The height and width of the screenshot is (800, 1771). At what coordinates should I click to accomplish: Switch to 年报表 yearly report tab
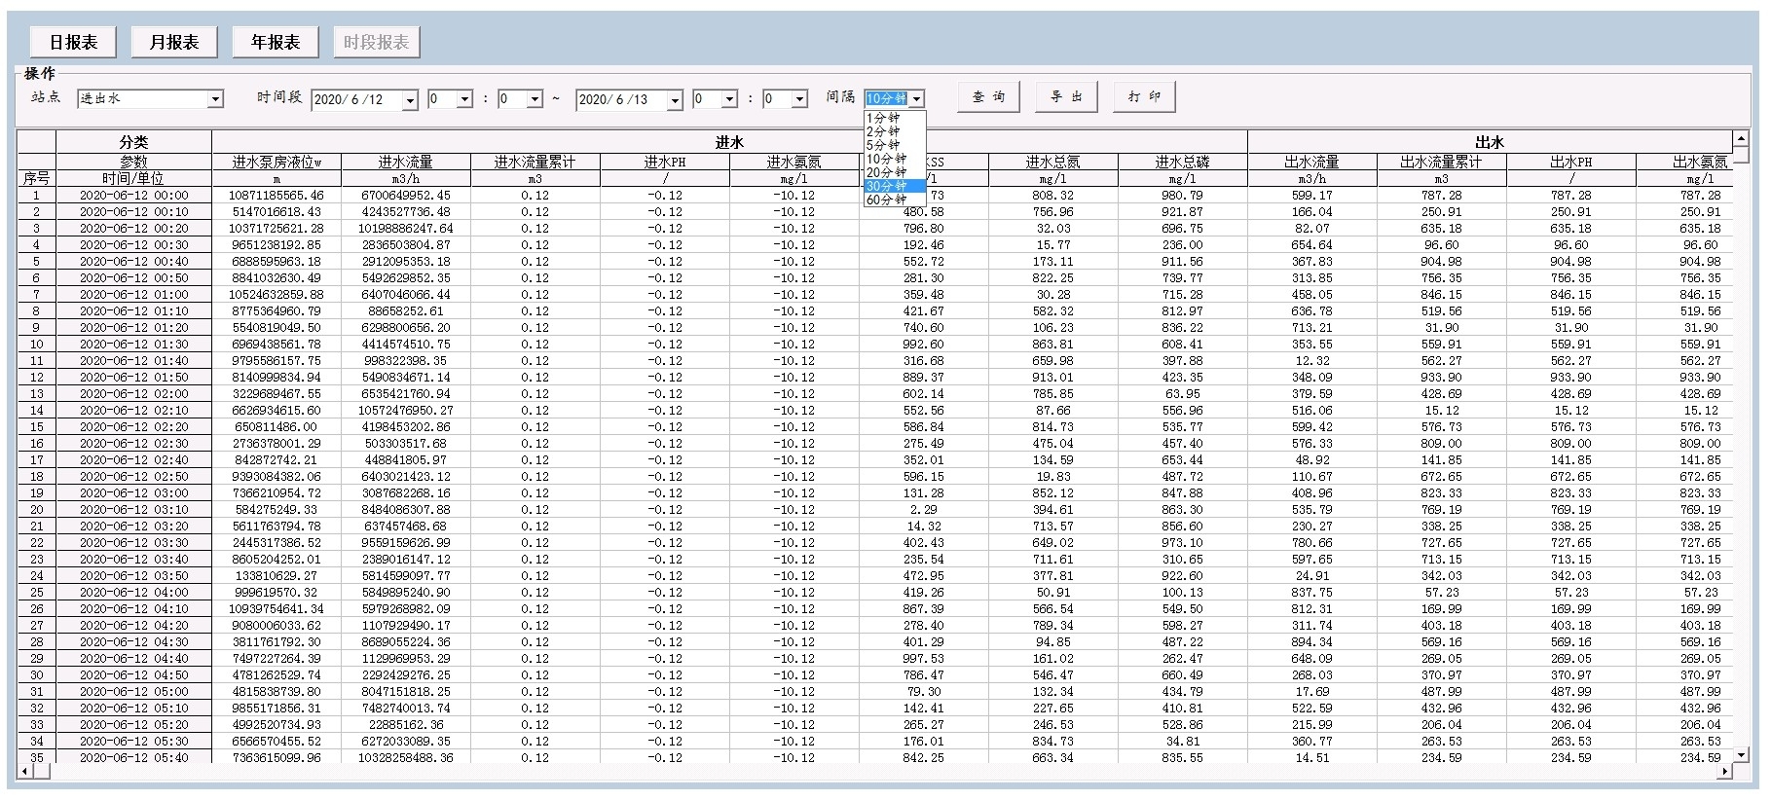(x=276, y=42)
